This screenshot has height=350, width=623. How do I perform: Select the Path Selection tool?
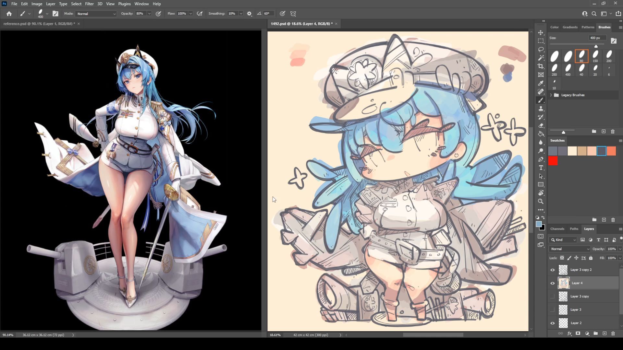541,176
